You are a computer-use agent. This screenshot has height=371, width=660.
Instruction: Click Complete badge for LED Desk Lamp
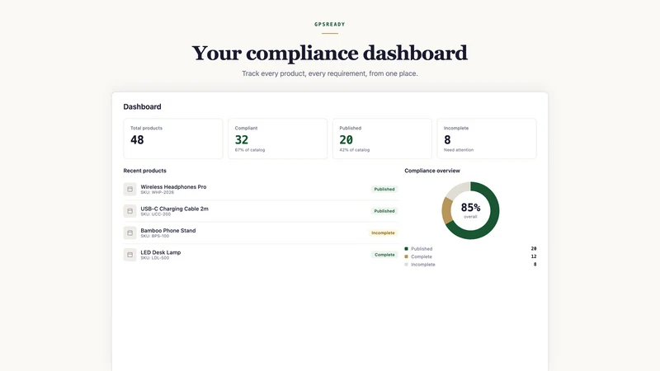tap(384, 255)
